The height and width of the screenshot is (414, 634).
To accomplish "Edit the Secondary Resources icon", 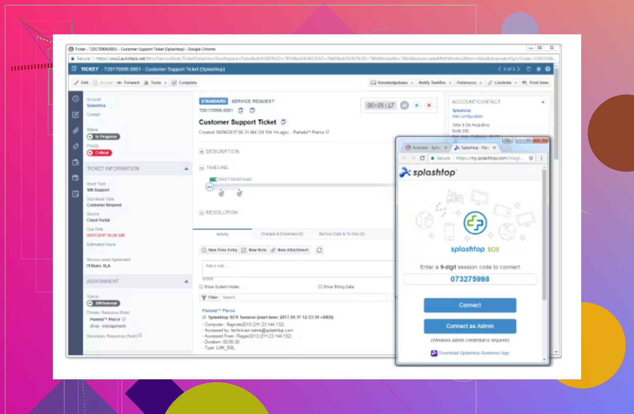I will (x=140, y=335).
